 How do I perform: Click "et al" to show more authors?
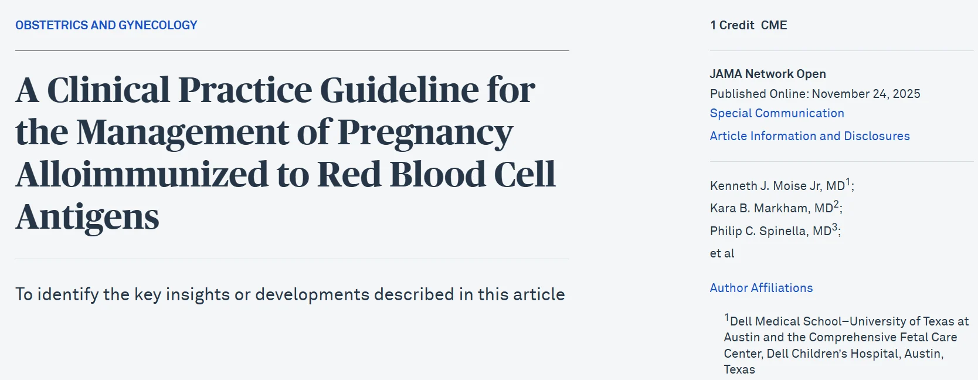(722, 253)
